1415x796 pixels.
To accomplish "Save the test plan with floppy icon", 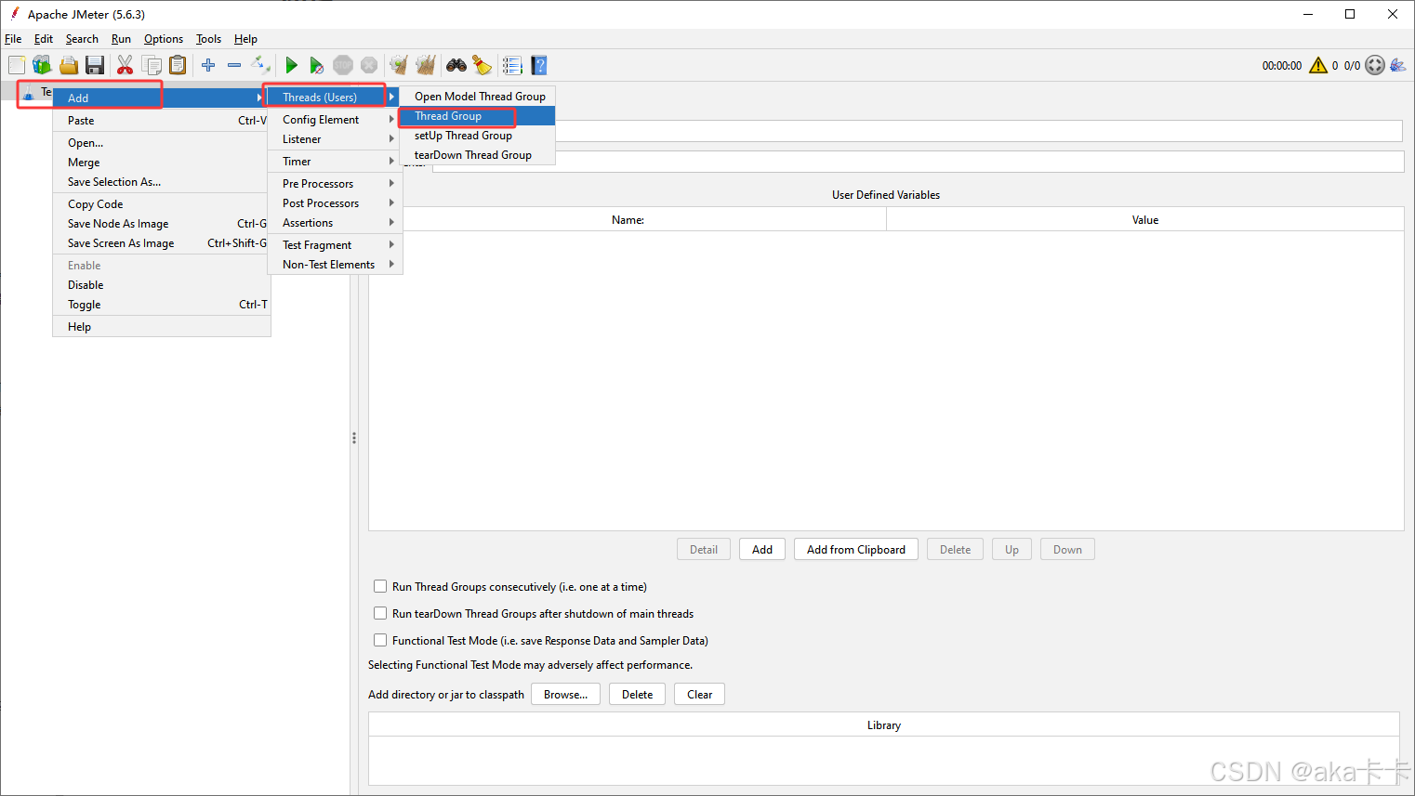I will [x=94, y=65].
